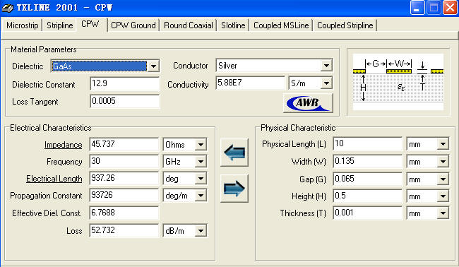Click the Electrical Length field 937.26
The height and width of the screenshot is (267, 459).
pos(124,178)
